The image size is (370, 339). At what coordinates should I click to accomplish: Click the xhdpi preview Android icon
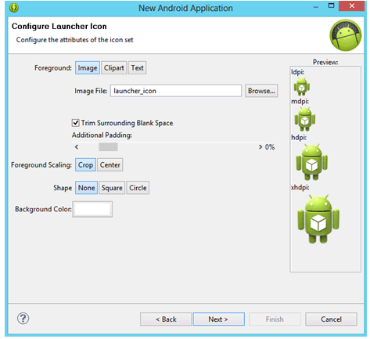(318, 219)
